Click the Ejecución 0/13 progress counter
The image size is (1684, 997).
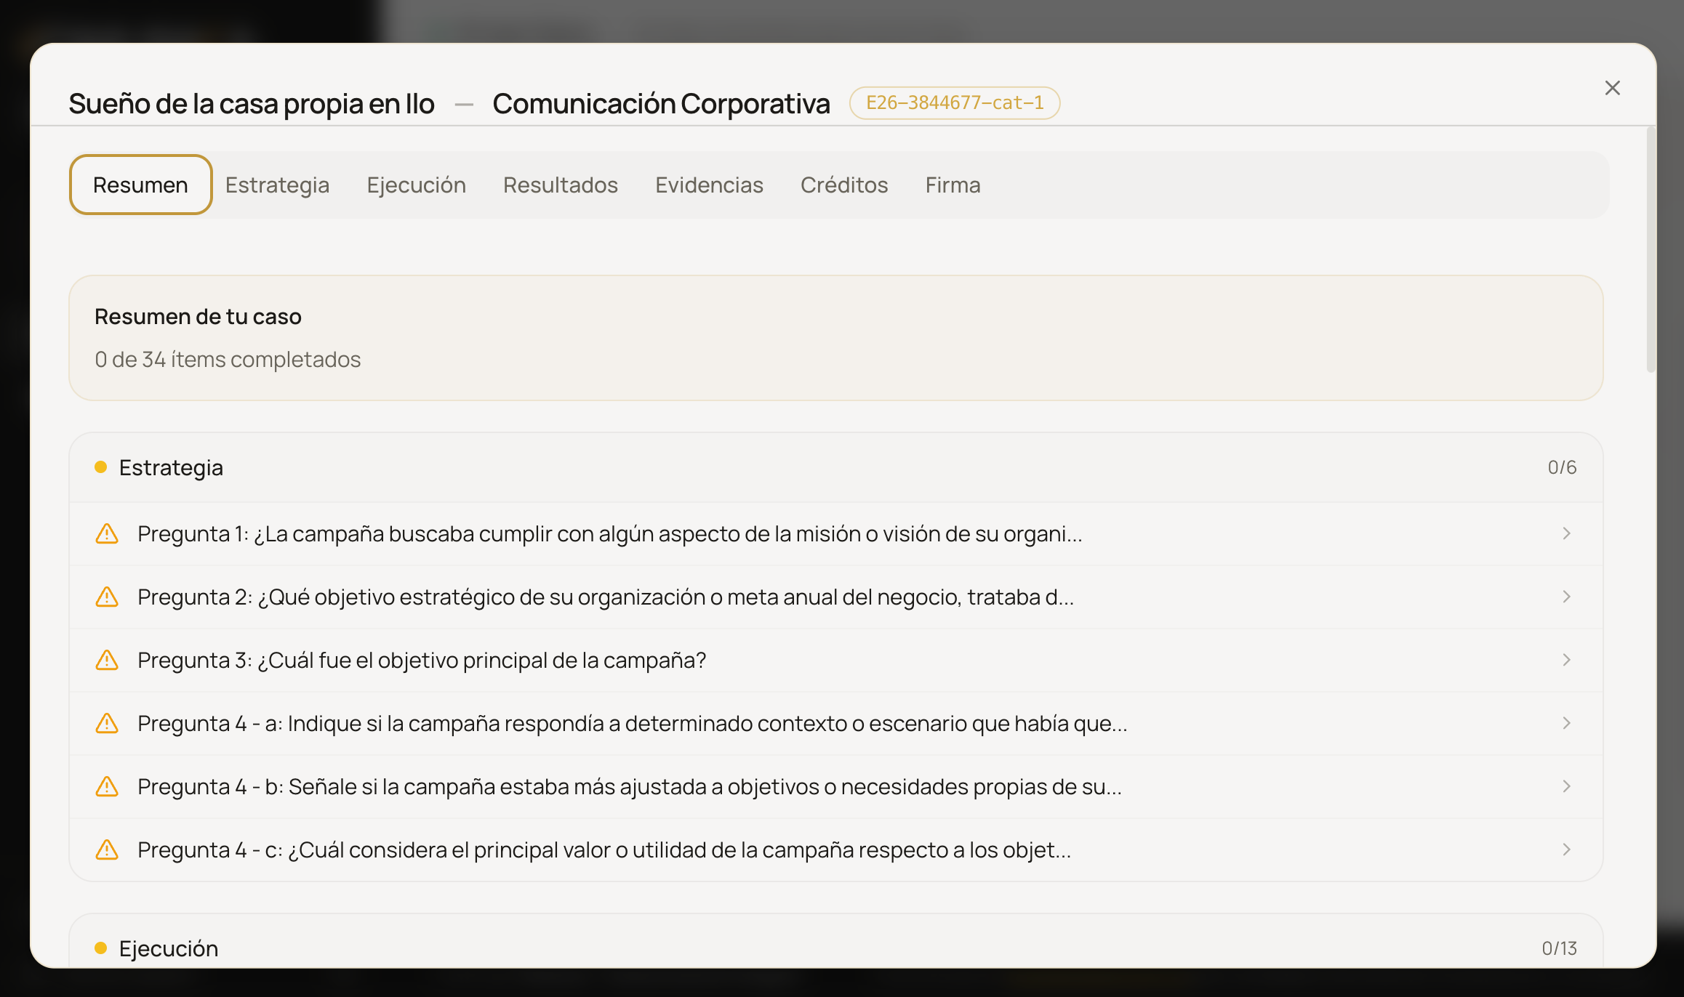1559,948
